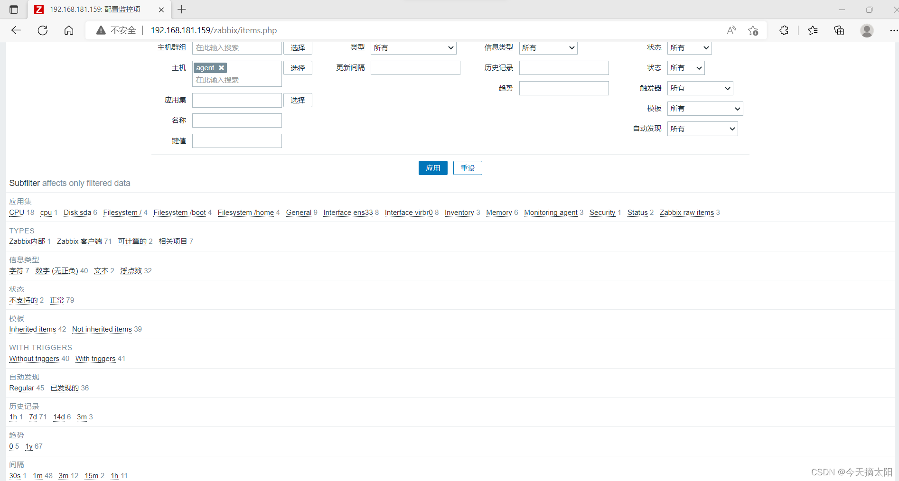899x481 pixels.
Task: Filter by 已发现的 discovery
Action: (65, 388)
